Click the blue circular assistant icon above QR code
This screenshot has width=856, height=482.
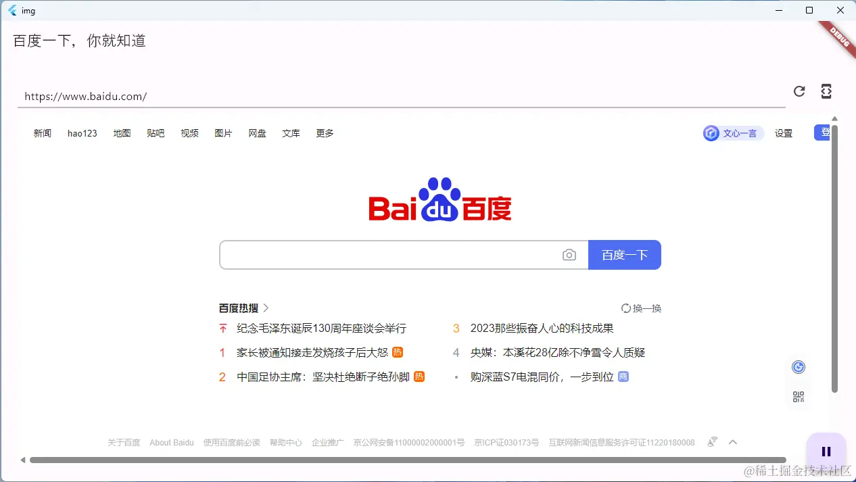(x=799, y=367)
